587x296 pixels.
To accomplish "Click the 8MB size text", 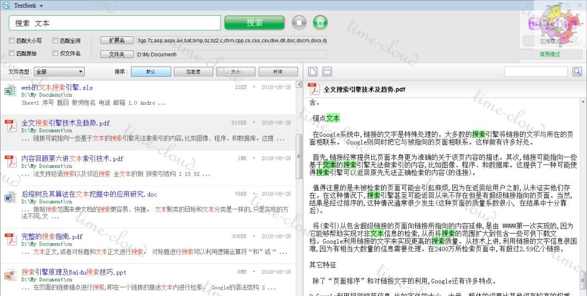I will pos(242,272).
